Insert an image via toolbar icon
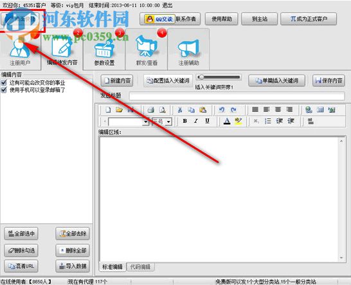The image size is (351, 285). coord(332,110)
